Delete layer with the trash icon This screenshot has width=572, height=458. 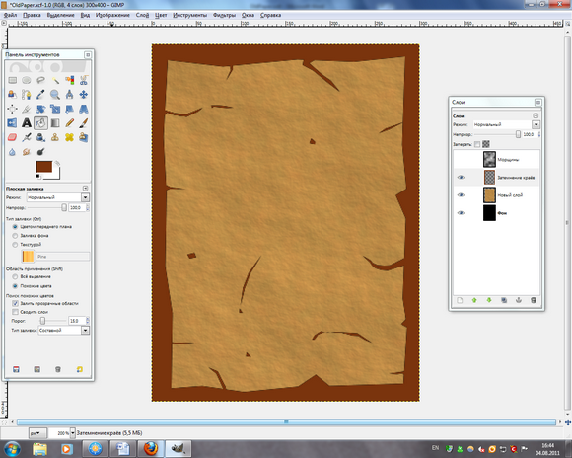pos(534,300)
